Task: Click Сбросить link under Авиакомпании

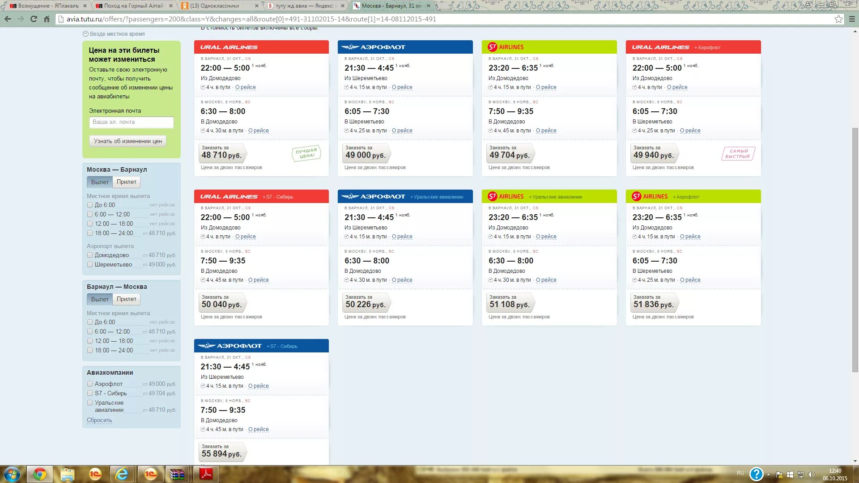Action: (99, 420)
